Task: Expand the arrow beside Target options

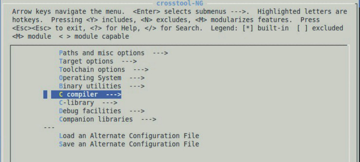Action: [129, 61]
